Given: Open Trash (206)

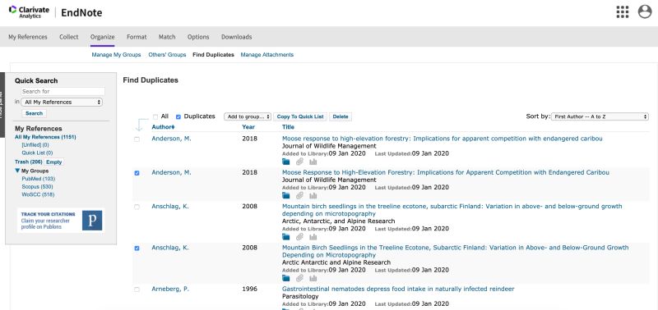Looking at the screenshot, I should pos(29,162).
